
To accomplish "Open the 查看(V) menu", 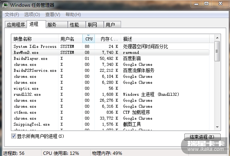I will (x=53, y=15).
